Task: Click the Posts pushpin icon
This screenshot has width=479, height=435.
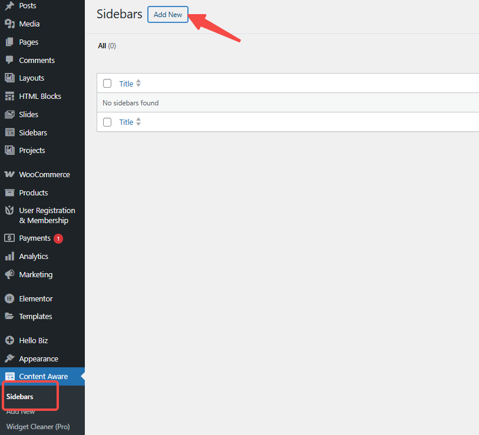Action: [9, 6]
